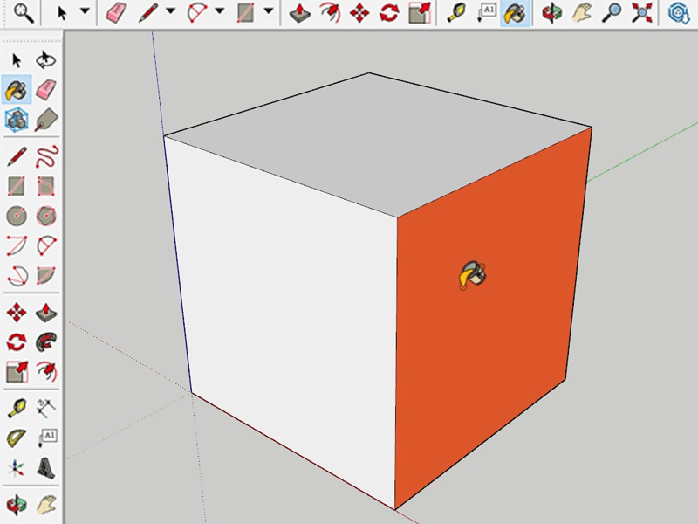This screenshot has width=698, height=524.
Task: Select the Text label tool in top toolbar
Action: point(487,13)
